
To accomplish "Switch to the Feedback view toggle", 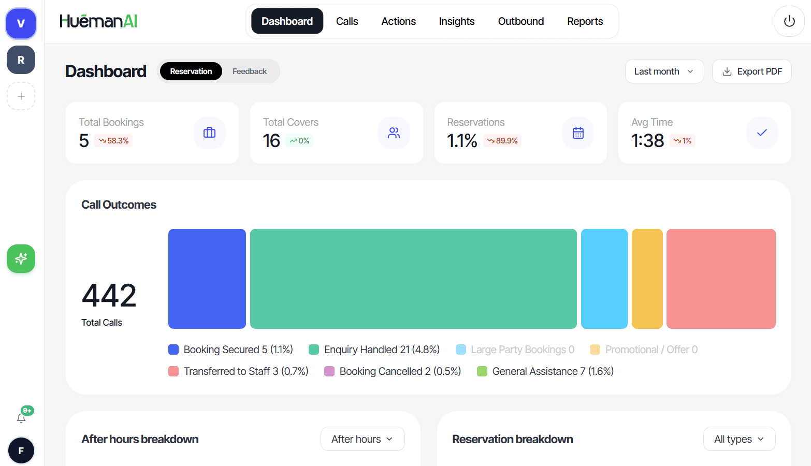I will click(250, 71).
